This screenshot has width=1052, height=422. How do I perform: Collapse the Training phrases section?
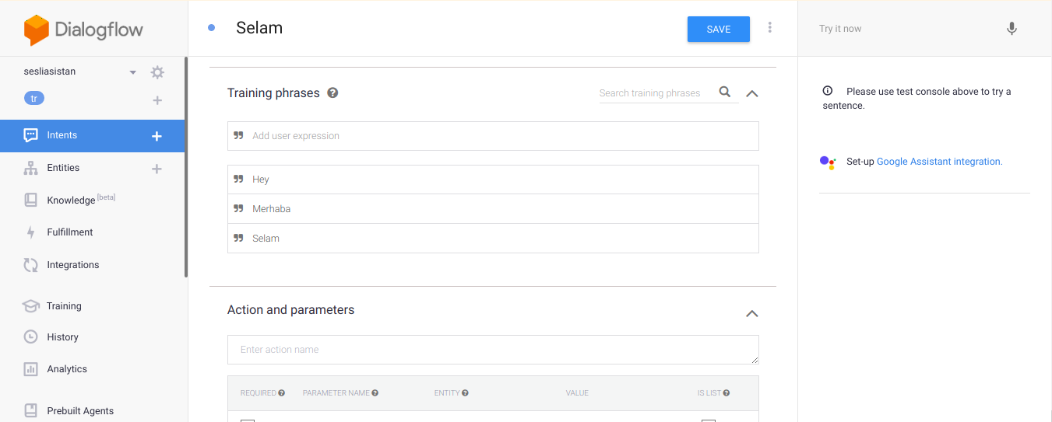[751, 93]
